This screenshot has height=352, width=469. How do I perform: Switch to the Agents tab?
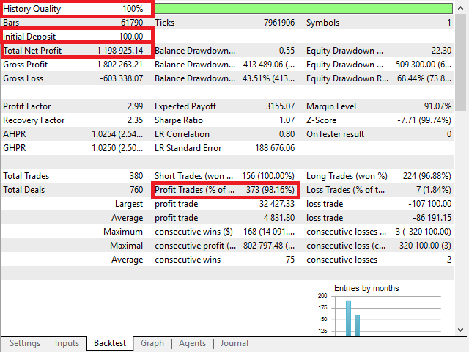click(x=192, y=343)
